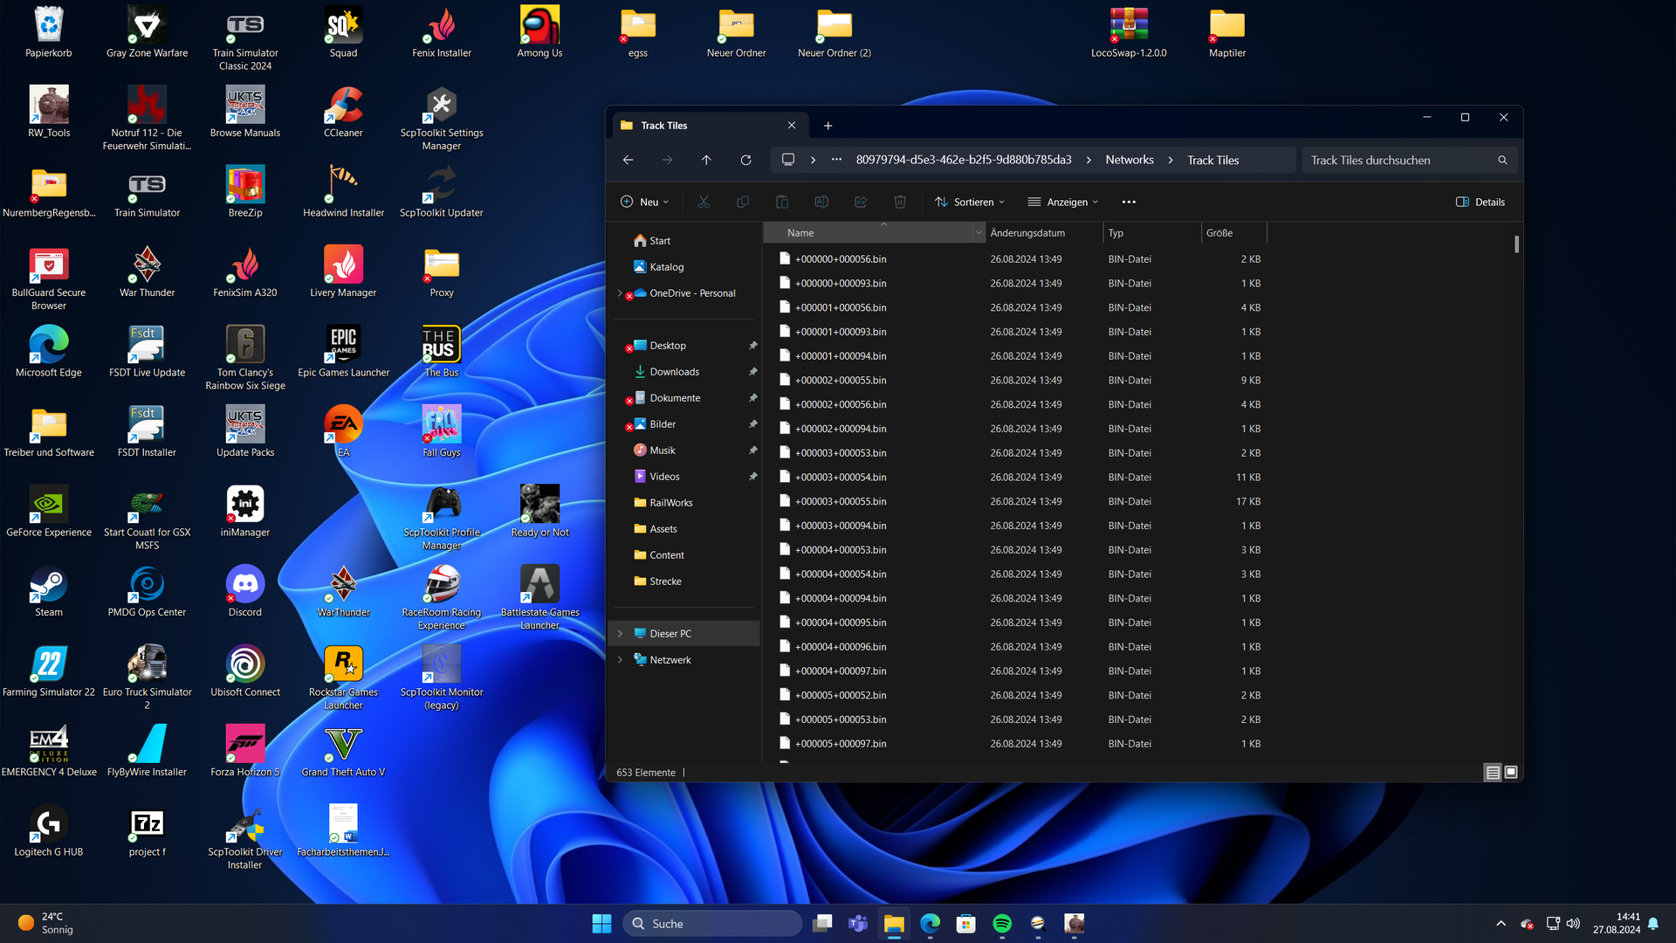The width and height of the screenshot is (1676, 943).
Task: Click the long GUID folder breadcrumb
Action: pos(964,160)
